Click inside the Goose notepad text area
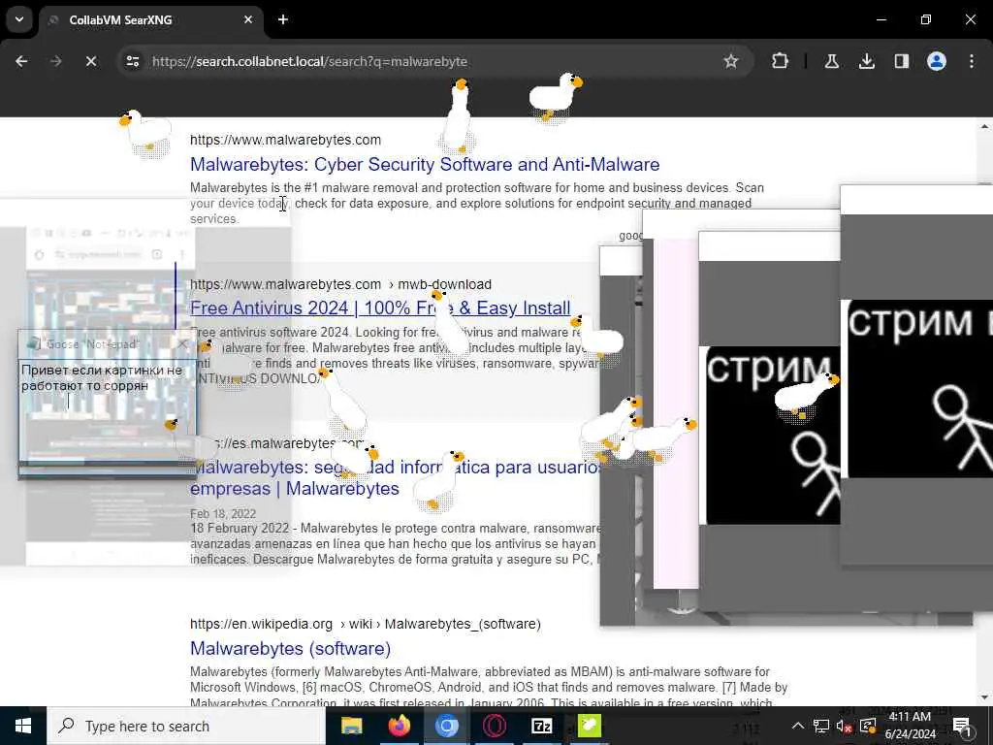The width and height of the screenshot is (993, 745). click(x=107, y=408)
